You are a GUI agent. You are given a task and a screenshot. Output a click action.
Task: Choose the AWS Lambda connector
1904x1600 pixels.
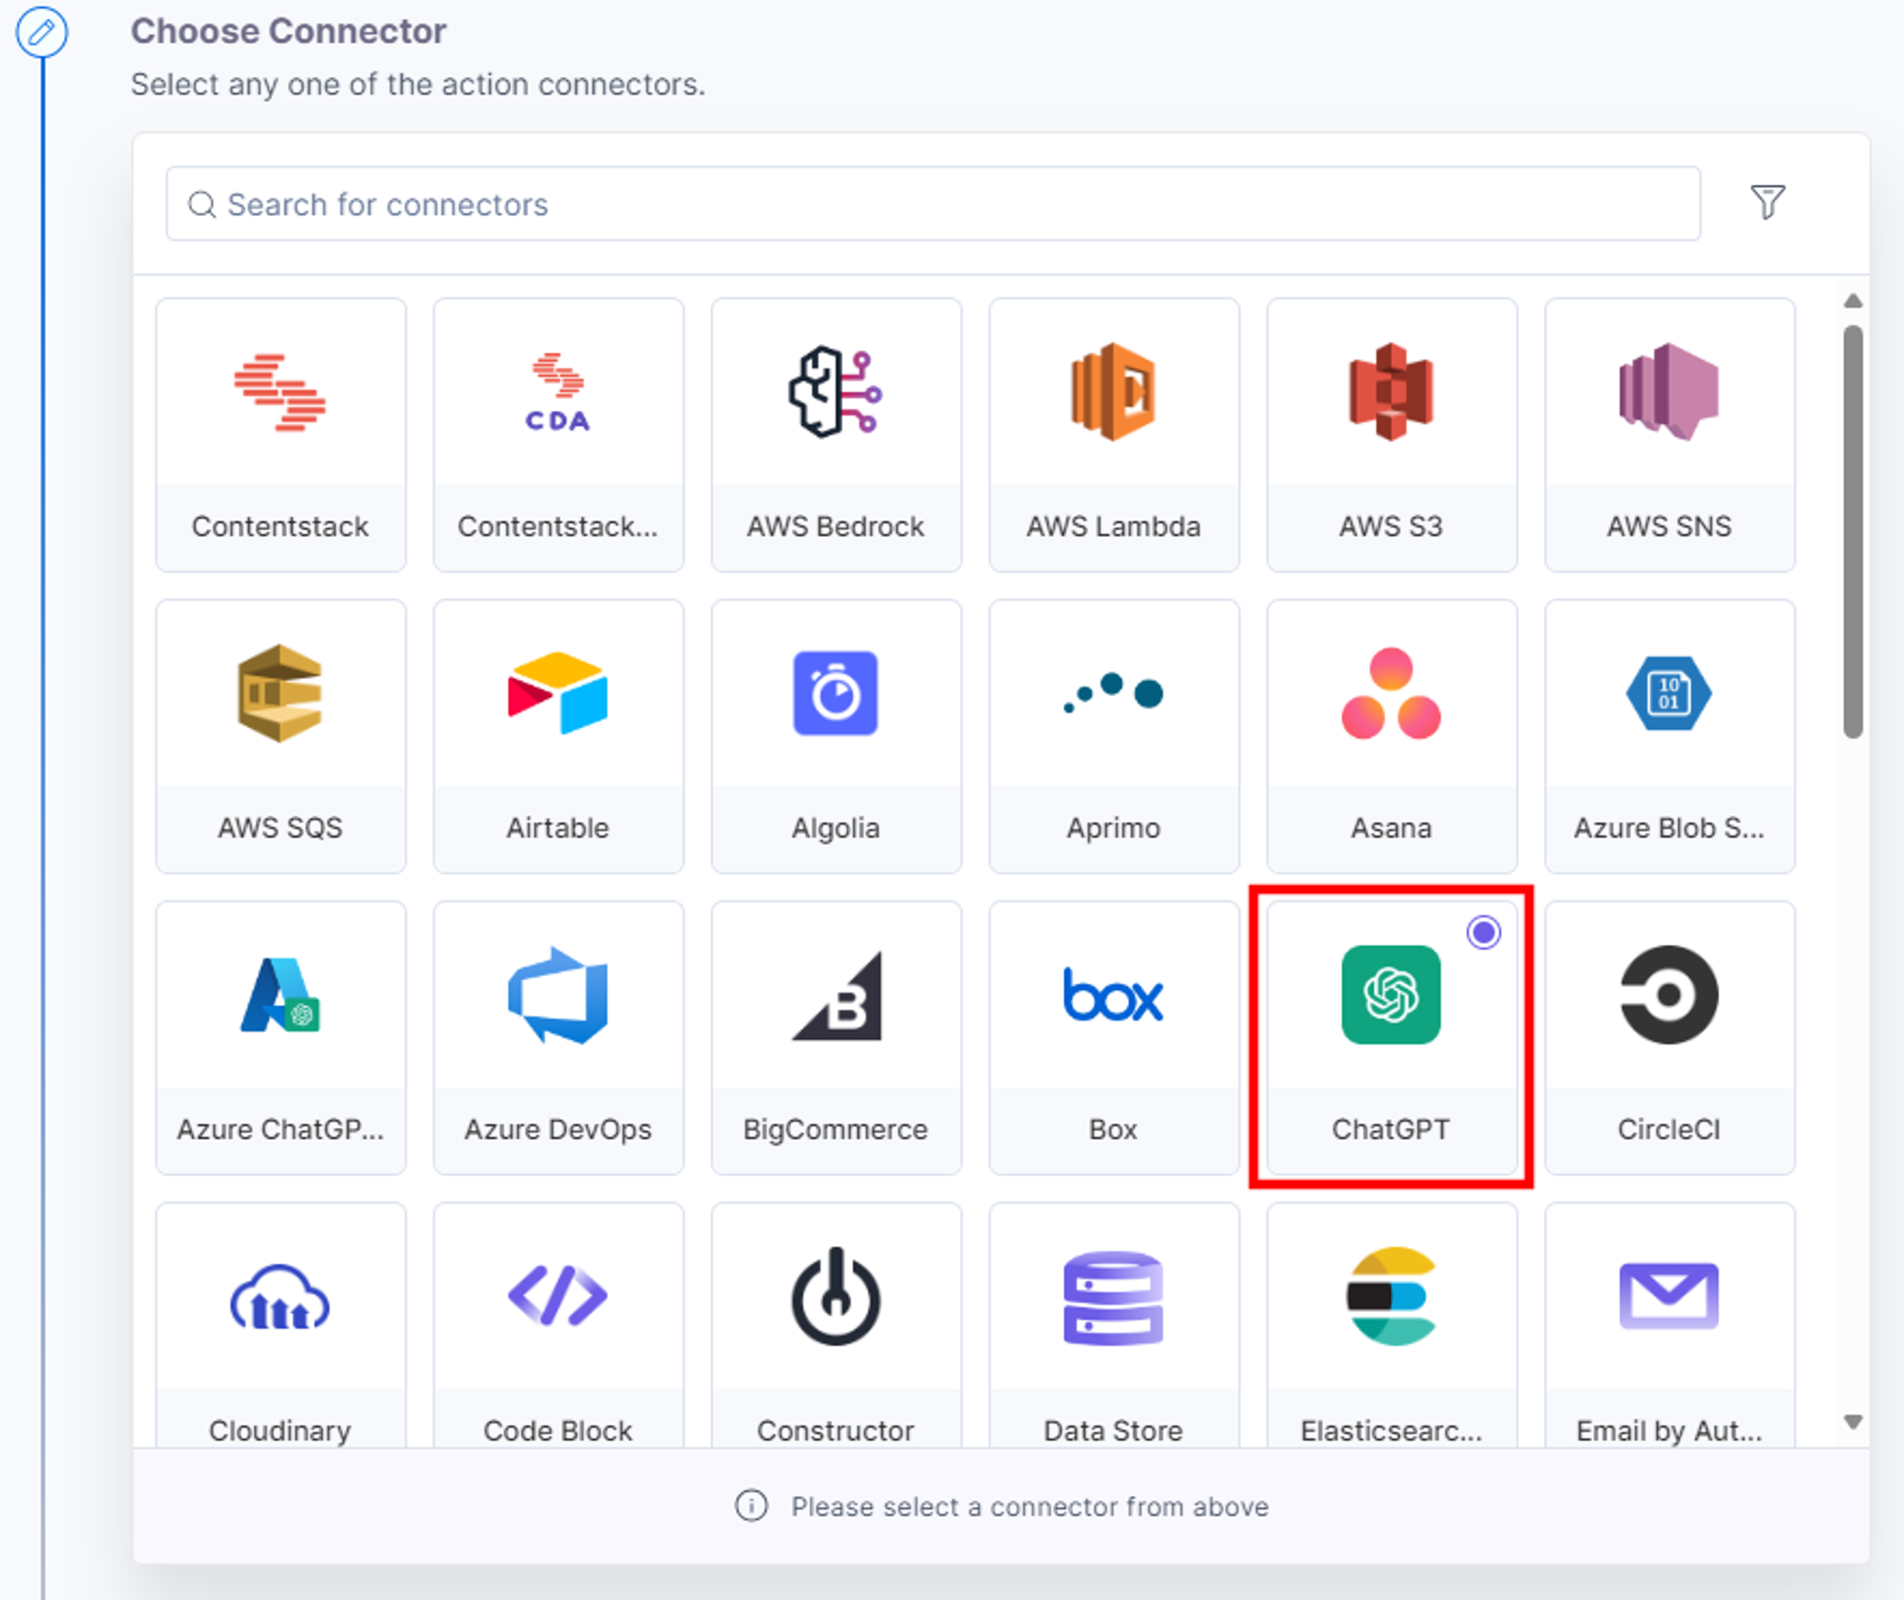coord(1113,434)
